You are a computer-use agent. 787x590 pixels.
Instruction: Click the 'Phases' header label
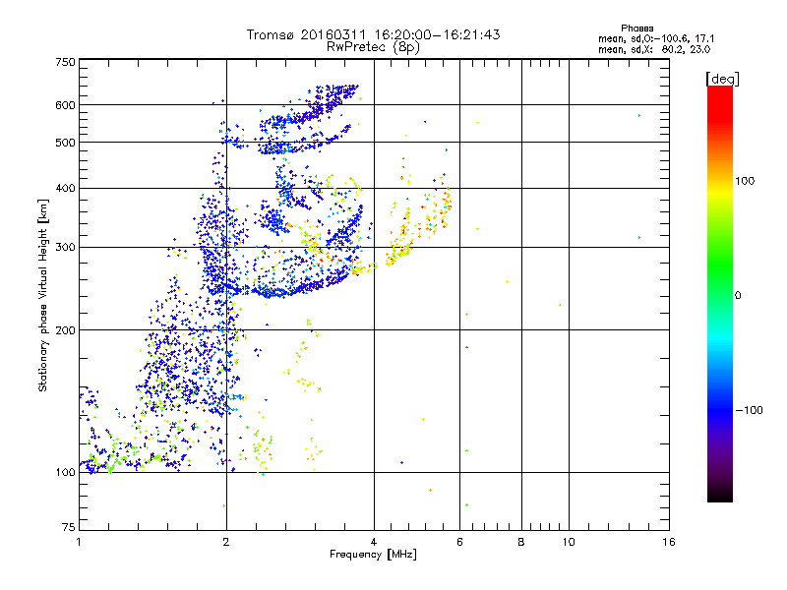pos(636,29)
